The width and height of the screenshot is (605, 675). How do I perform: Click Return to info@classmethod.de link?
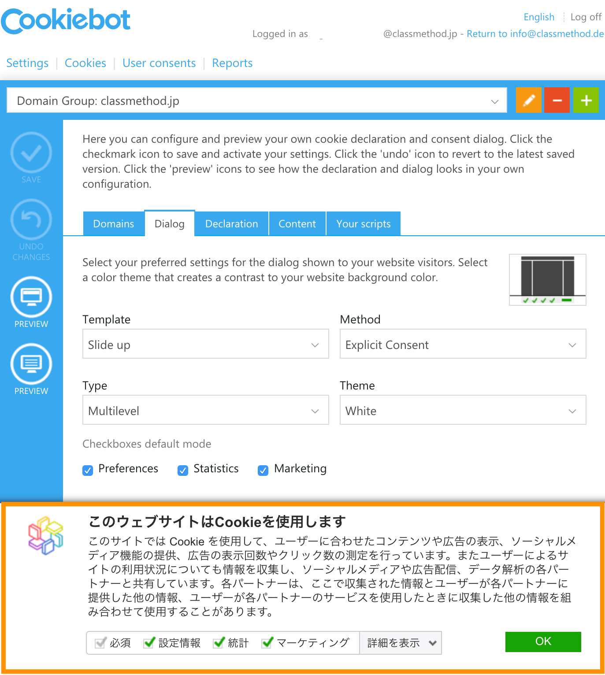[535, 34]
